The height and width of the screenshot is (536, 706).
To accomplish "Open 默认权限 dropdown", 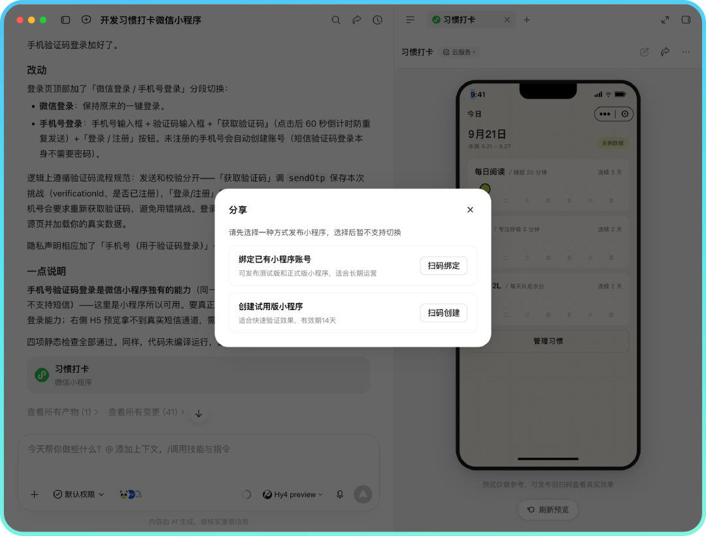I will point(79,495).
